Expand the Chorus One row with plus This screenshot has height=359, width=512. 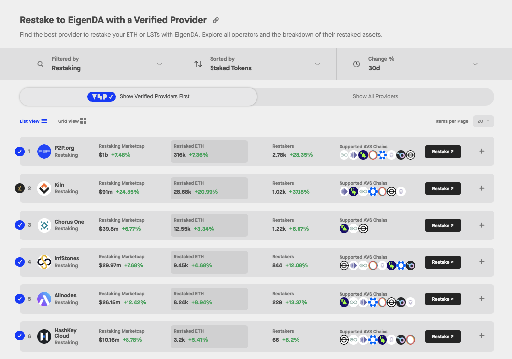click(482, 225)
